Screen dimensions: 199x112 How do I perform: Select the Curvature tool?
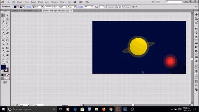[x=7, y=22]
